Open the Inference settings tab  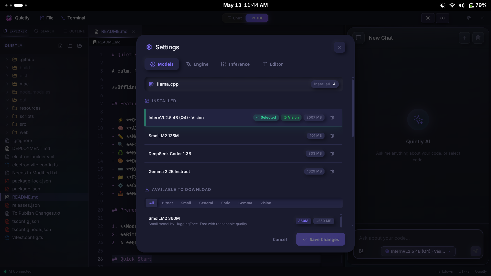click(x=235, y=64)
